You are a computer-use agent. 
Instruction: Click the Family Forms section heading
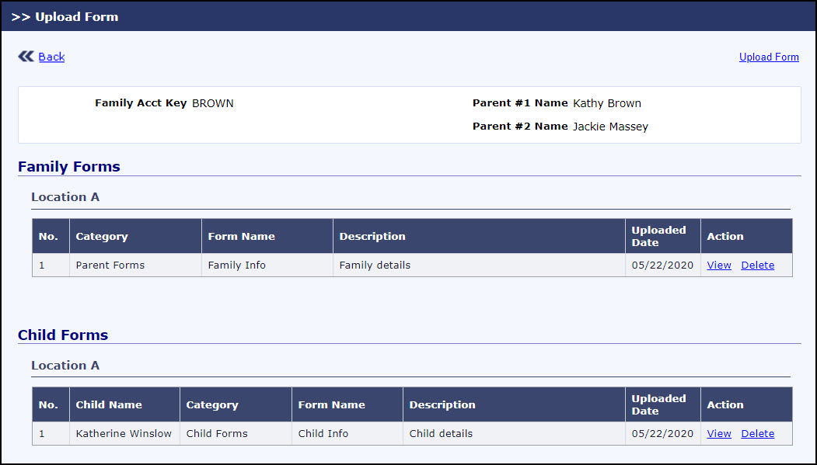(x=69, y=167)
